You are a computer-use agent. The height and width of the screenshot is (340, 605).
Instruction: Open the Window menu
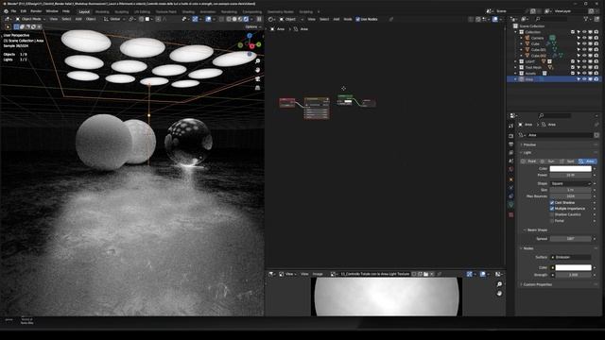[52, 11]
